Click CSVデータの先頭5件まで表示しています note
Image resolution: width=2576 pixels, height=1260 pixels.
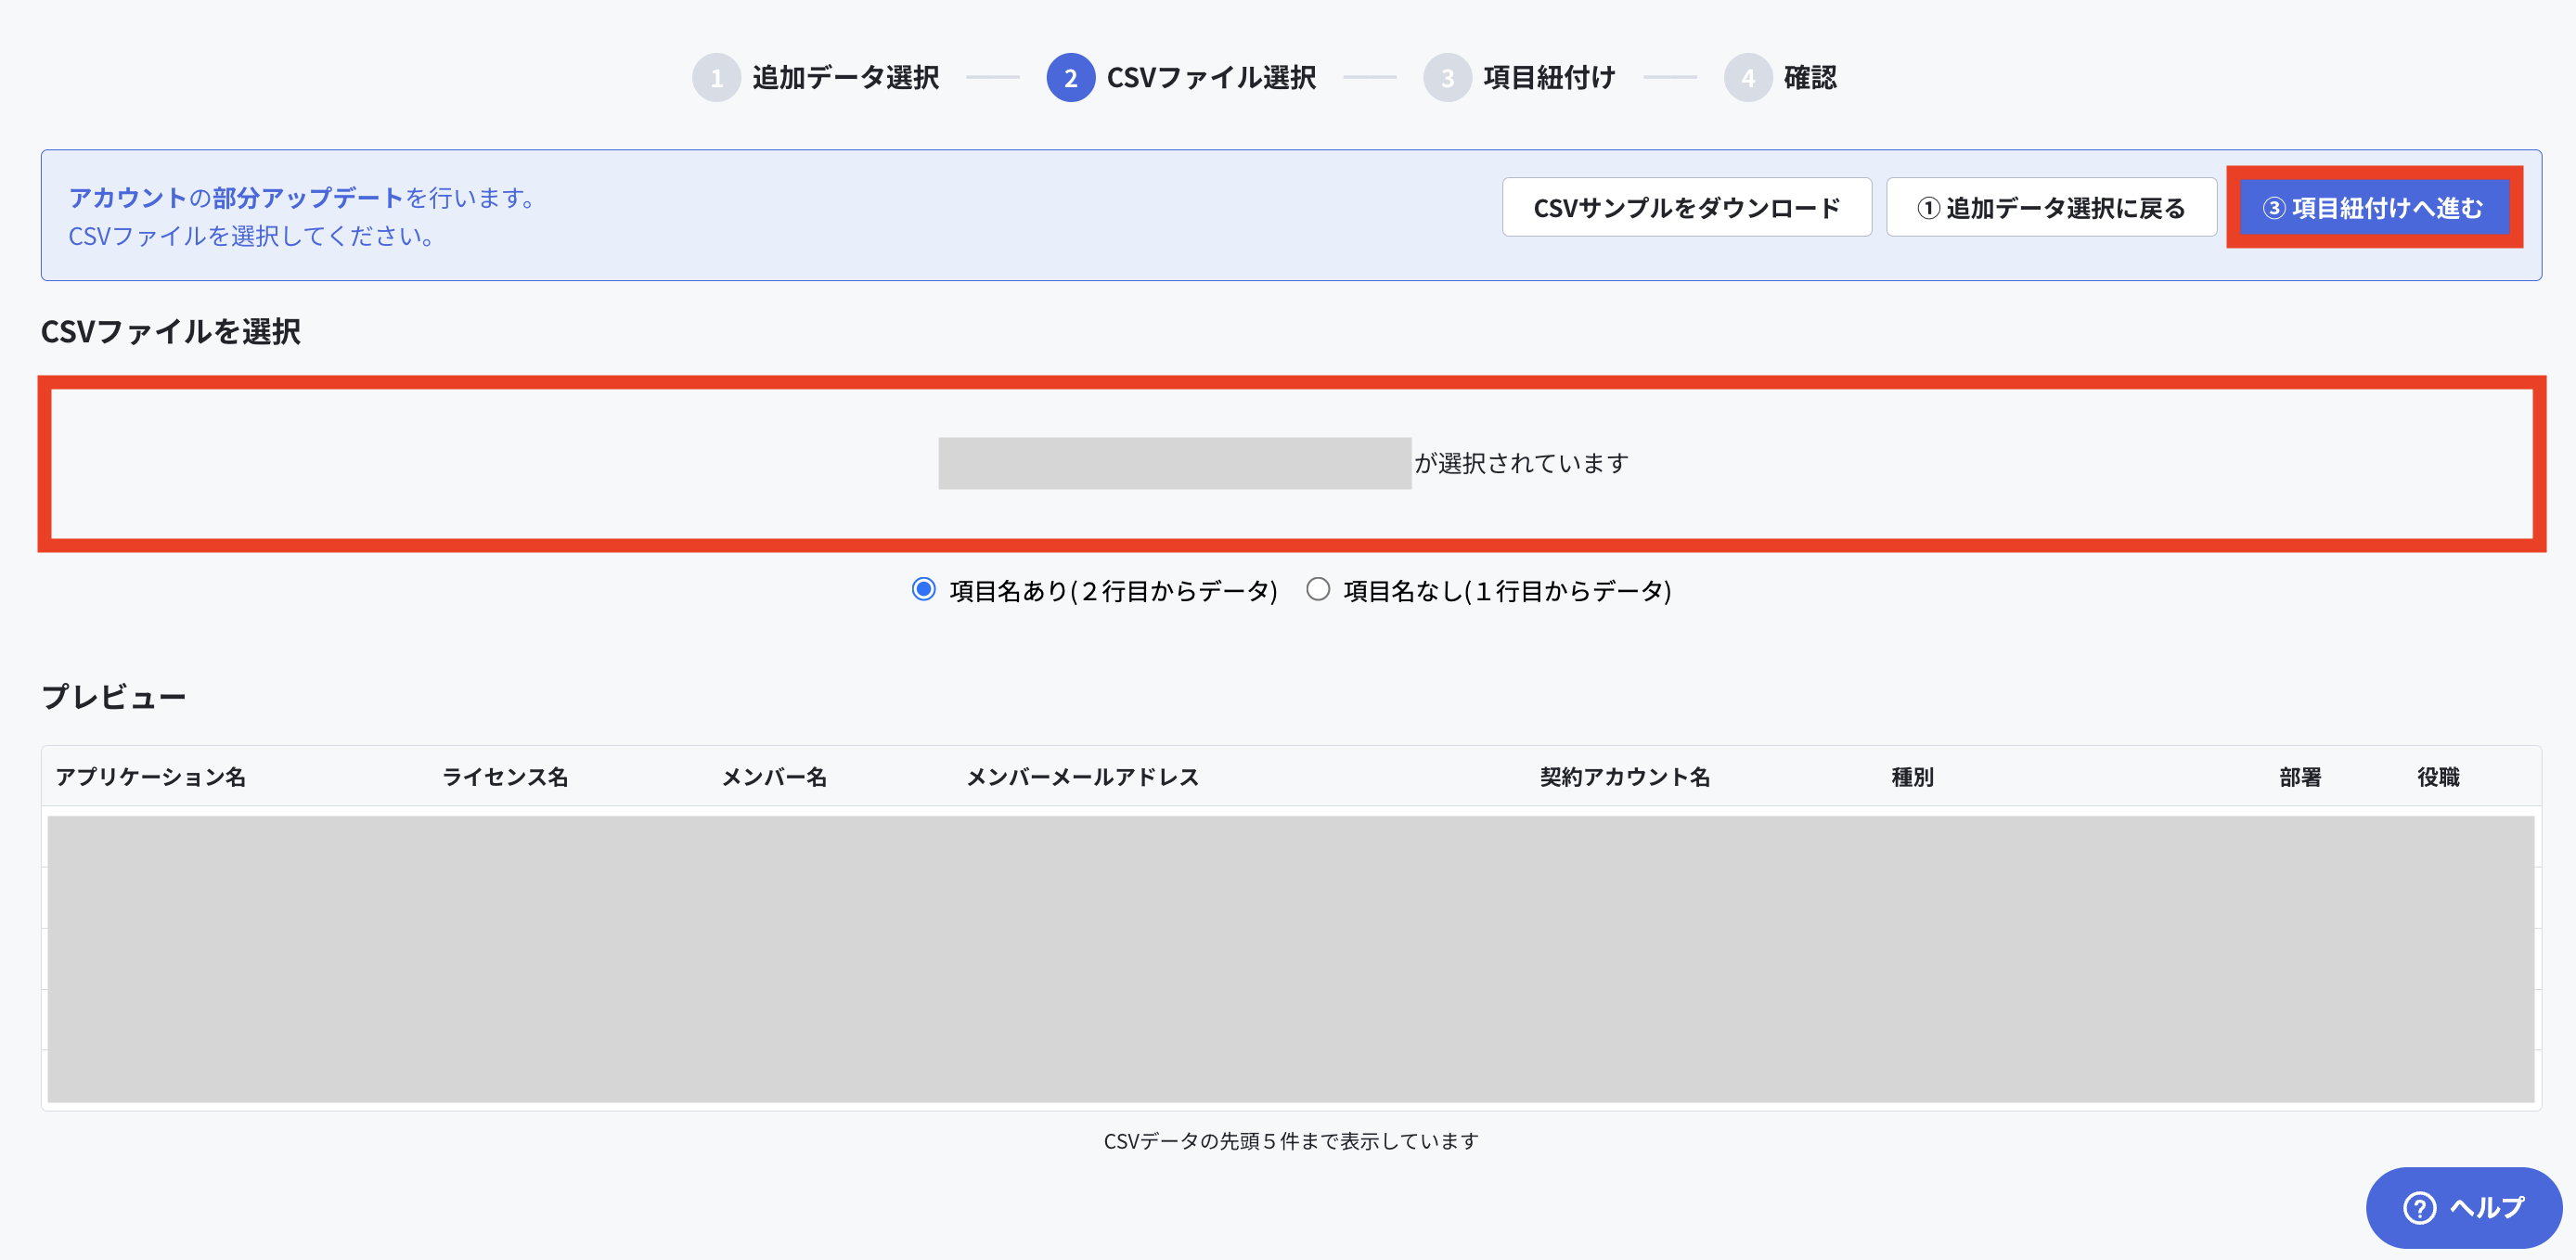point(1291,1141)
